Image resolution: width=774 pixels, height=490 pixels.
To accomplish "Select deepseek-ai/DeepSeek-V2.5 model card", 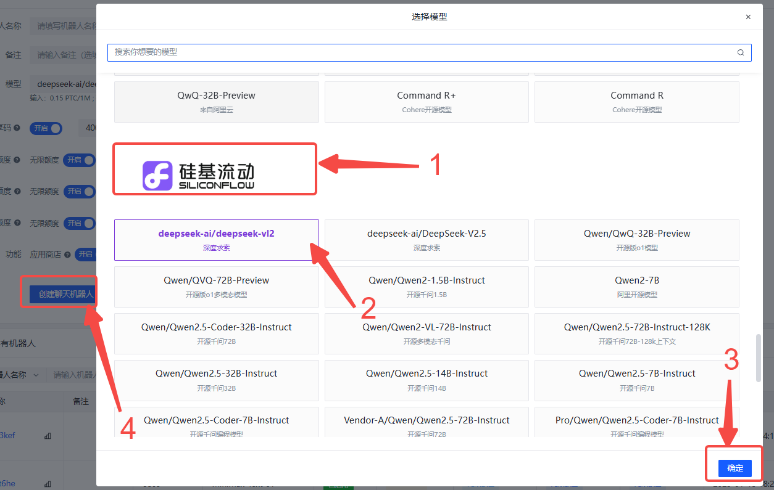I will [427, 240].
